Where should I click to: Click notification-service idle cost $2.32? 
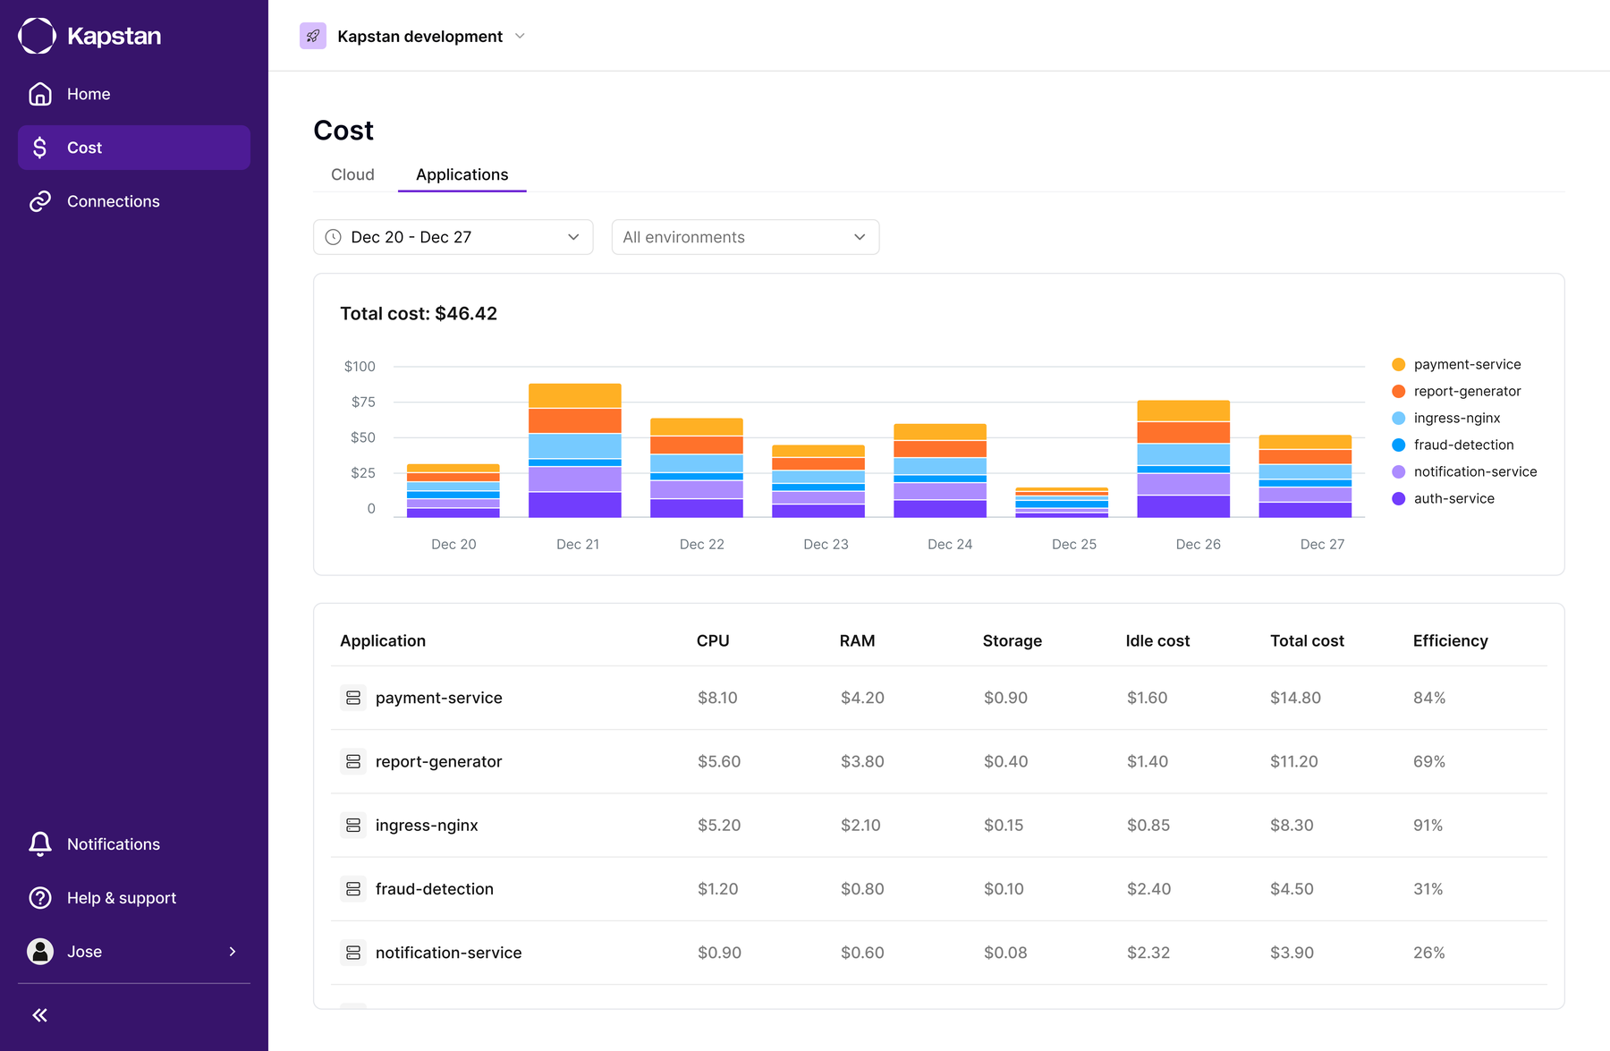[1148, 953]
